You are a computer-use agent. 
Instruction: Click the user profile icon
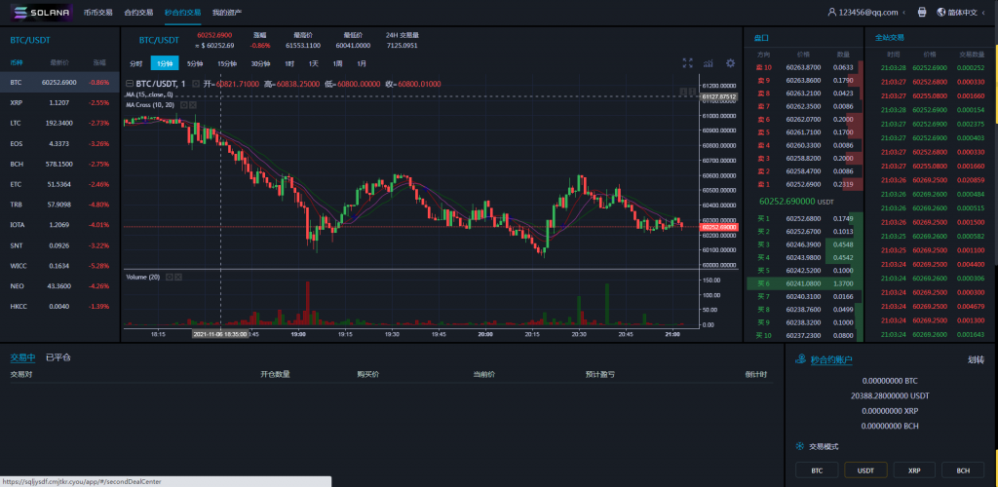point(831,13)
